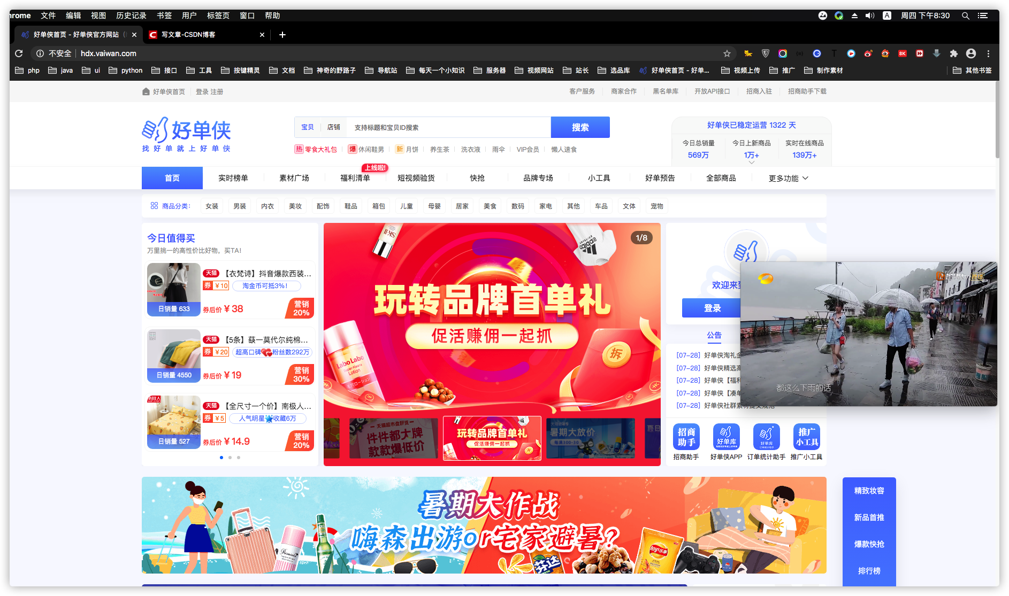
Task: Click the blue 搜索 button
Action: [x=580, y=127]
